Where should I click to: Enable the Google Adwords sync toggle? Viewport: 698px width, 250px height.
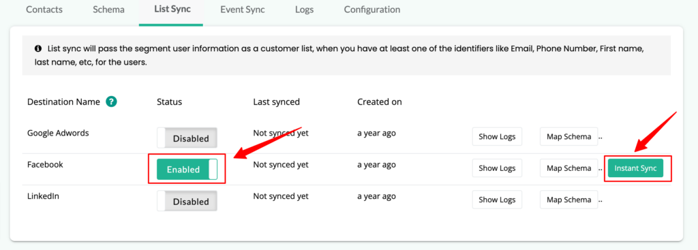(187, 138)
